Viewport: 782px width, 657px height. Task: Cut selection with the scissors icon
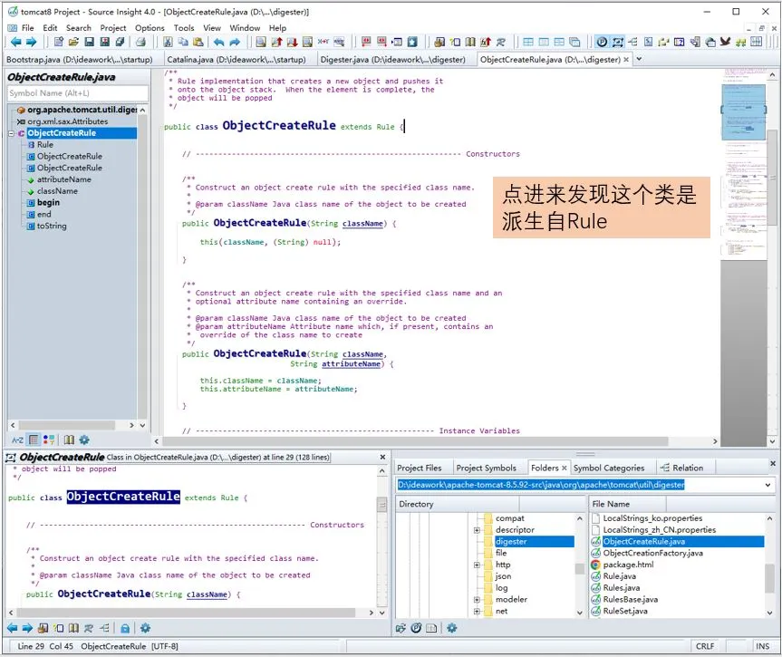168,43
